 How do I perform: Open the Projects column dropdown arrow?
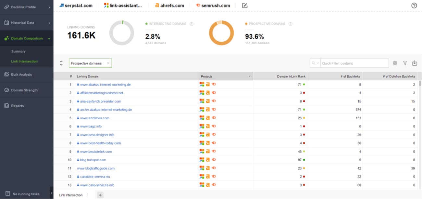pos(250,77)
